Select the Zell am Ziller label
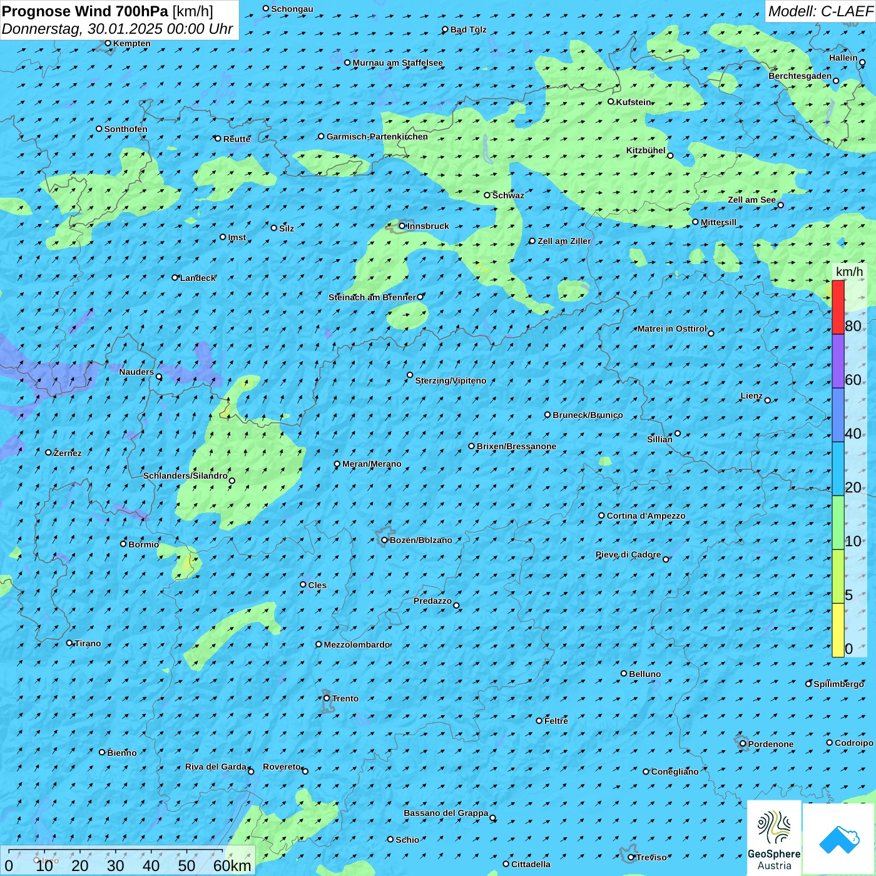This screenshot has height=876, width=876. click(x=564, y=241)
